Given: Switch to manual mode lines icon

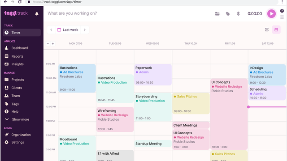Looking at the screenshot, I should pyautogui.click(x=282, y=17).
